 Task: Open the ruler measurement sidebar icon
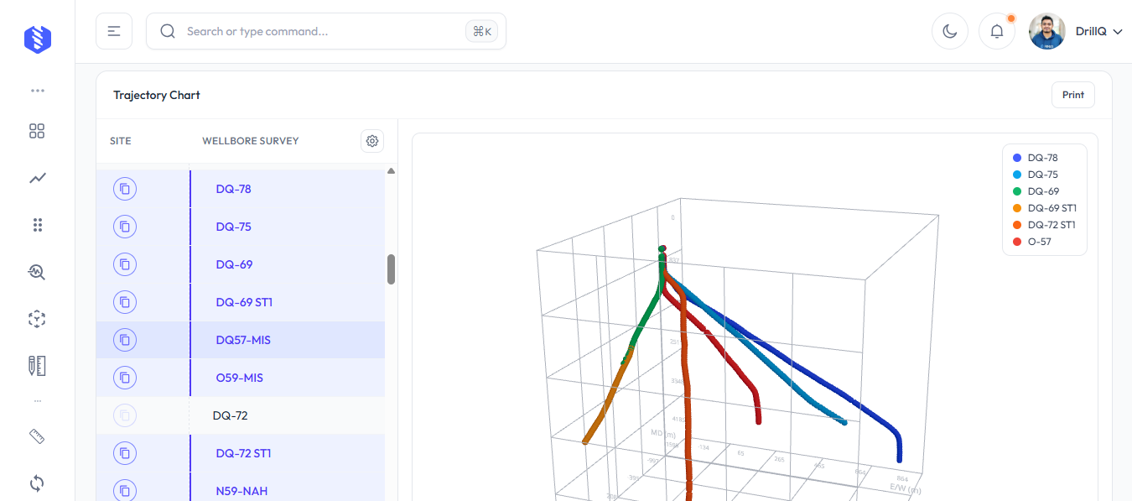pos(37,436)
